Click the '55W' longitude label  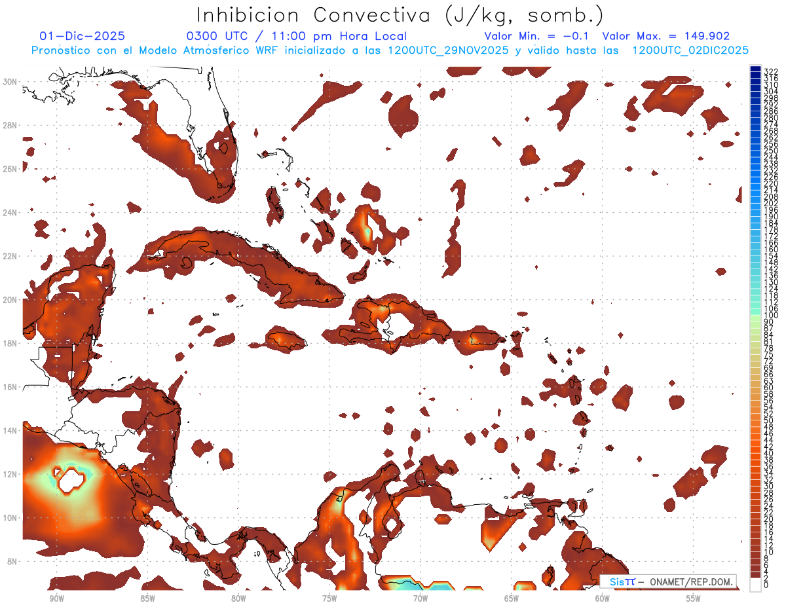tap(694, 599)
